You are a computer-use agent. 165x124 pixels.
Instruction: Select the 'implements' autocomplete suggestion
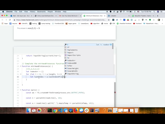click(x=88, y=50)
